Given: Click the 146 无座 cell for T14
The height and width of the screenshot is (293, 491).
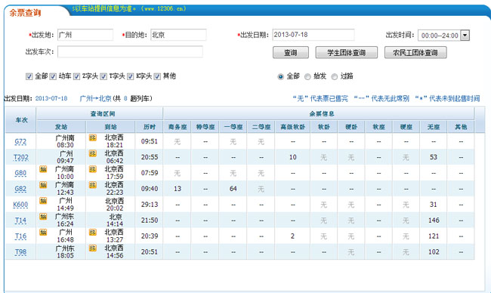Looking at the screenshot, I should click(x=434, y=221).
